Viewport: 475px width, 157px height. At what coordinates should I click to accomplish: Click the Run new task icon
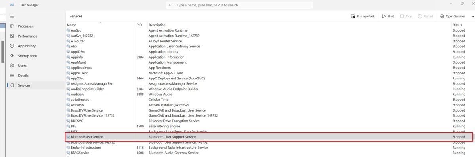353,16
